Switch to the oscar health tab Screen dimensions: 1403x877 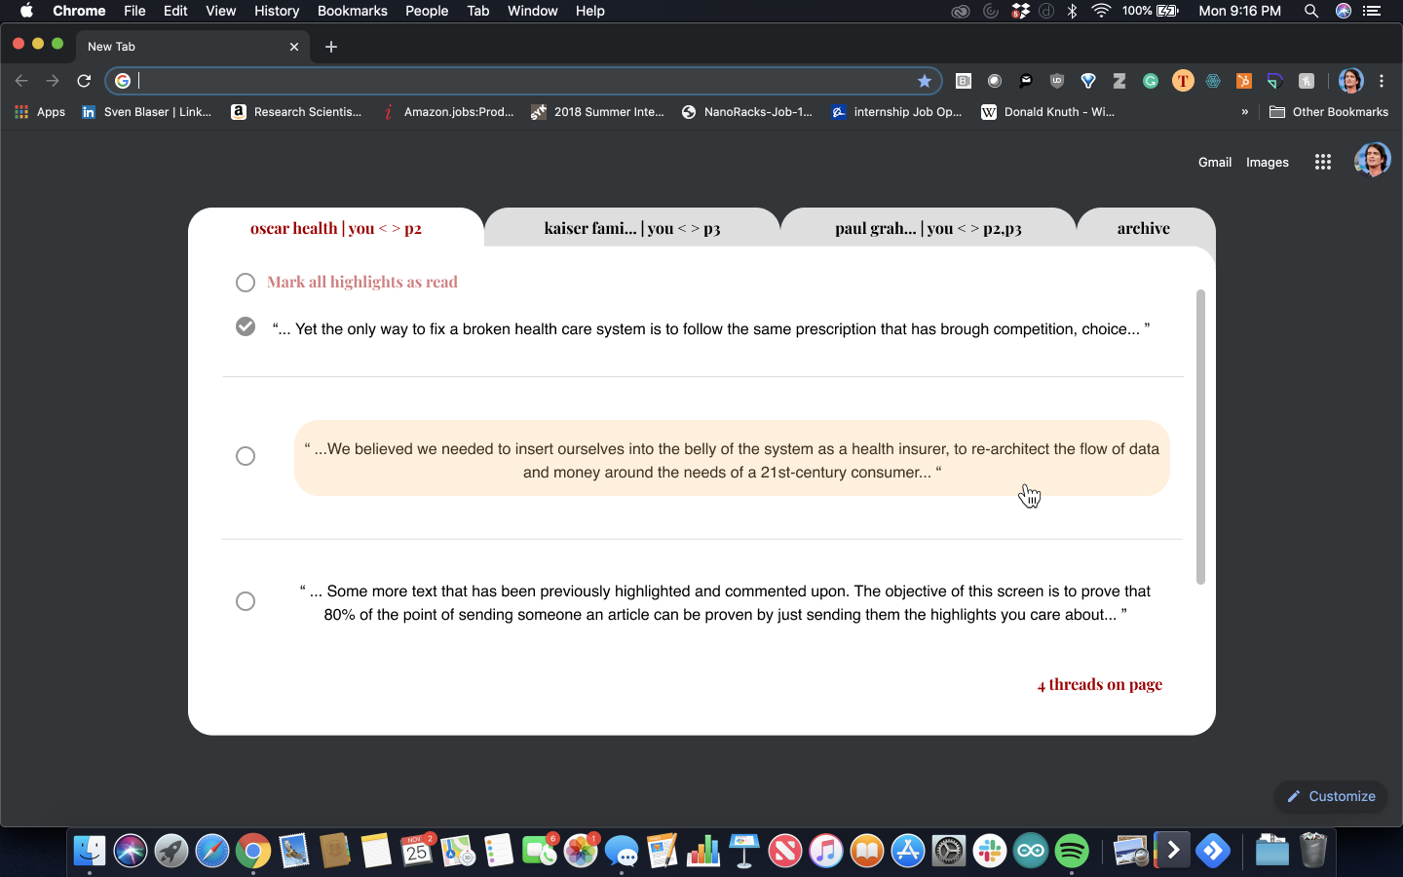tap(335, 228)
